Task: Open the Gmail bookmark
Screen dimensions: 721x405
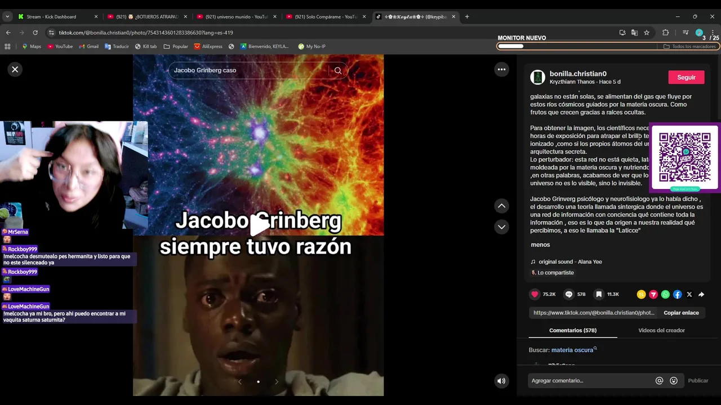Action: click(x=89, y=46)
